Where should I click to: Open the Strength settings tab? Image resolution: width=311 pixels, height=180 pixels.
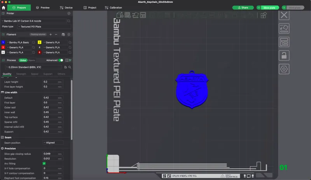21,74
